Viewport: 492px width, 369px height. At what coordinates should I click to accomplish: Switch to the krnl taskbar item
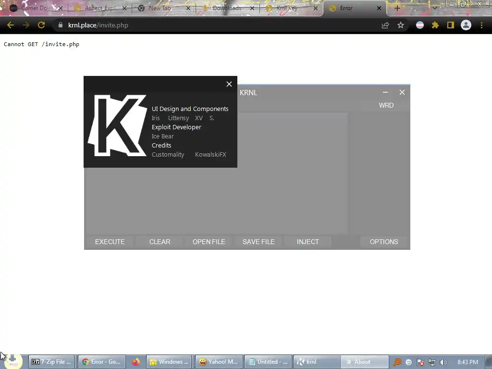pos(317,362)
